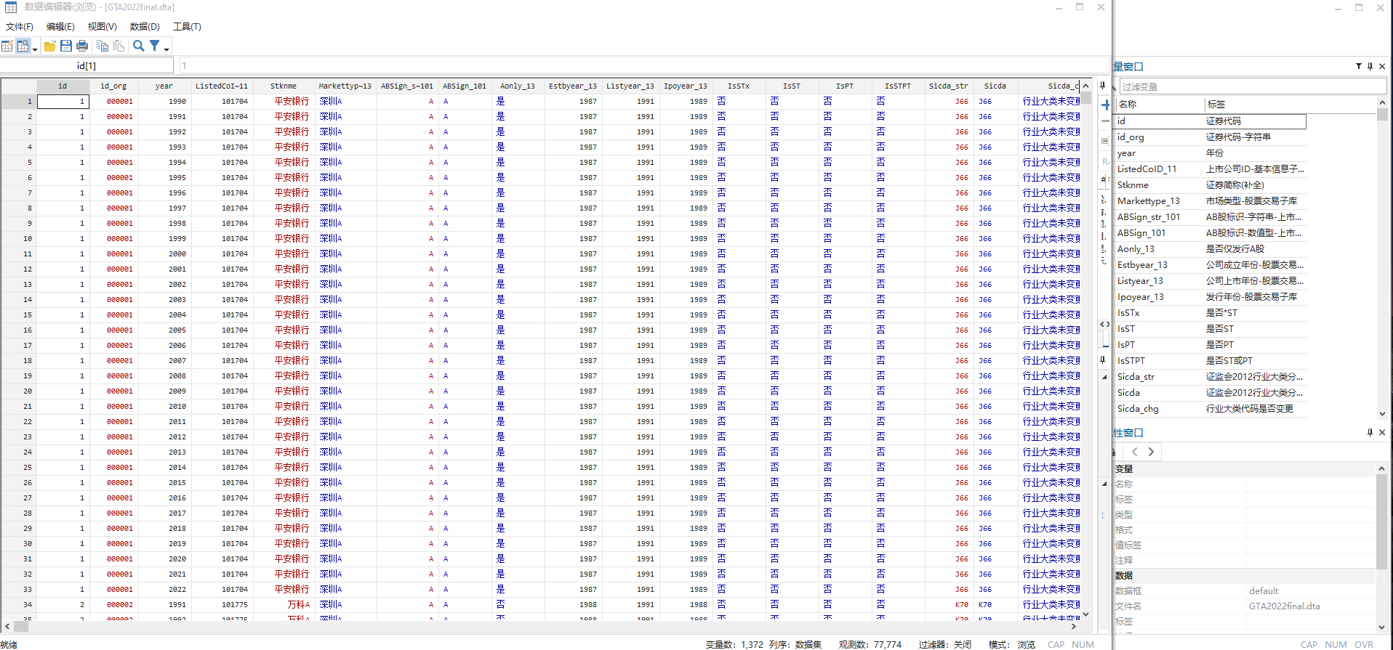Select row 1 header in data grid
This screenshot has height=650, width=1393.
(19, 102)
